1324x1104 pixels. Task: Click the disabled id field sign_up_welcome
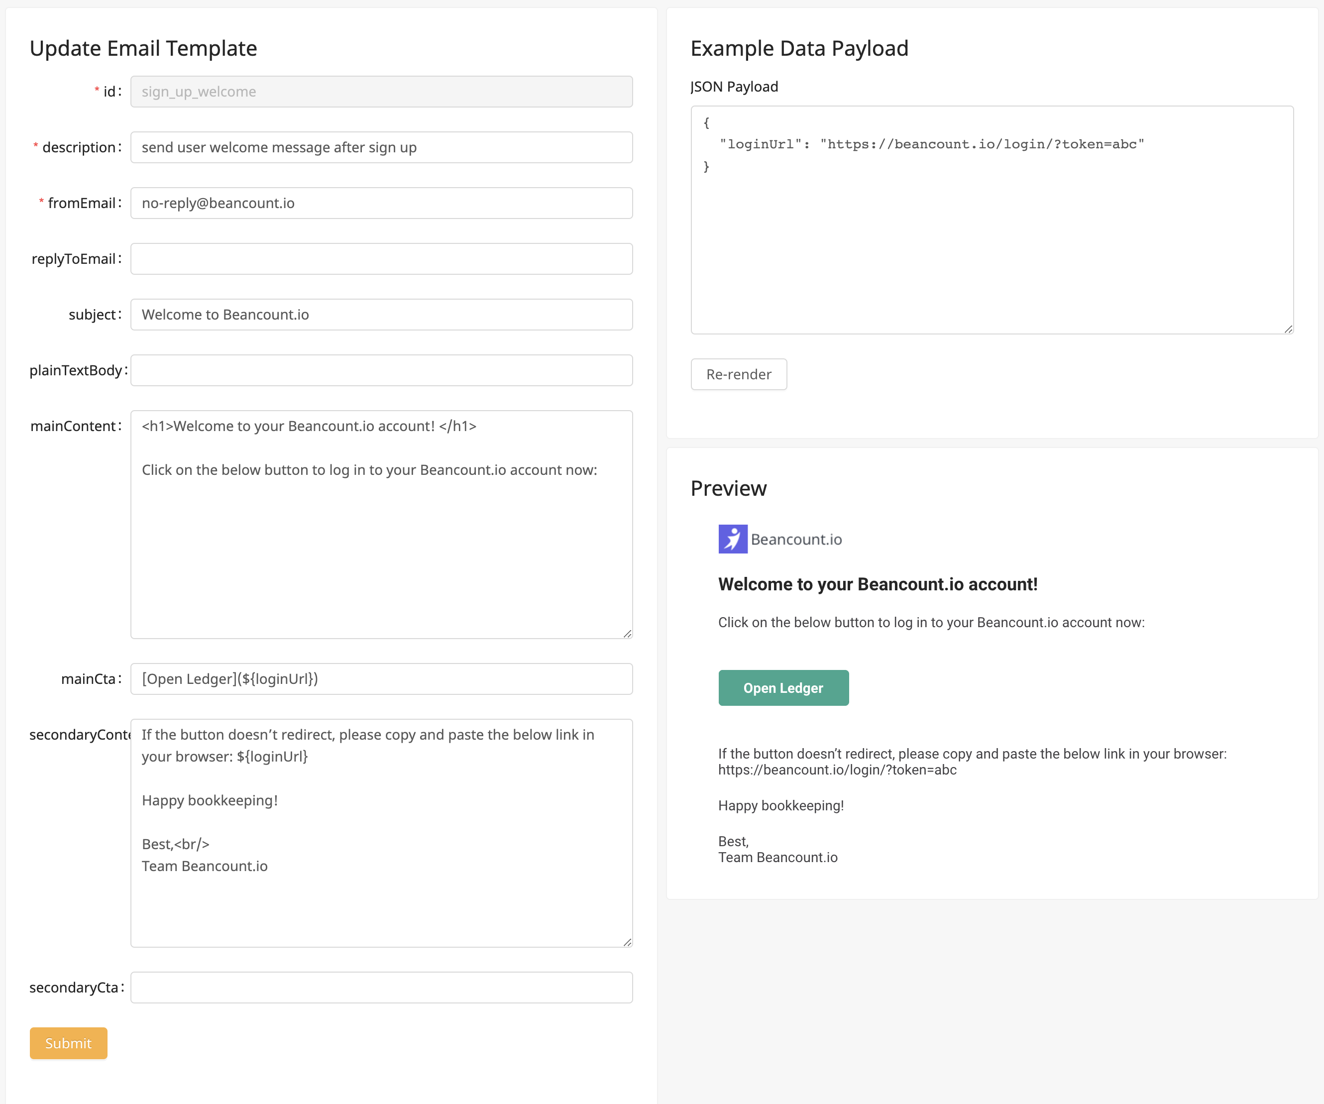(381, 92)
